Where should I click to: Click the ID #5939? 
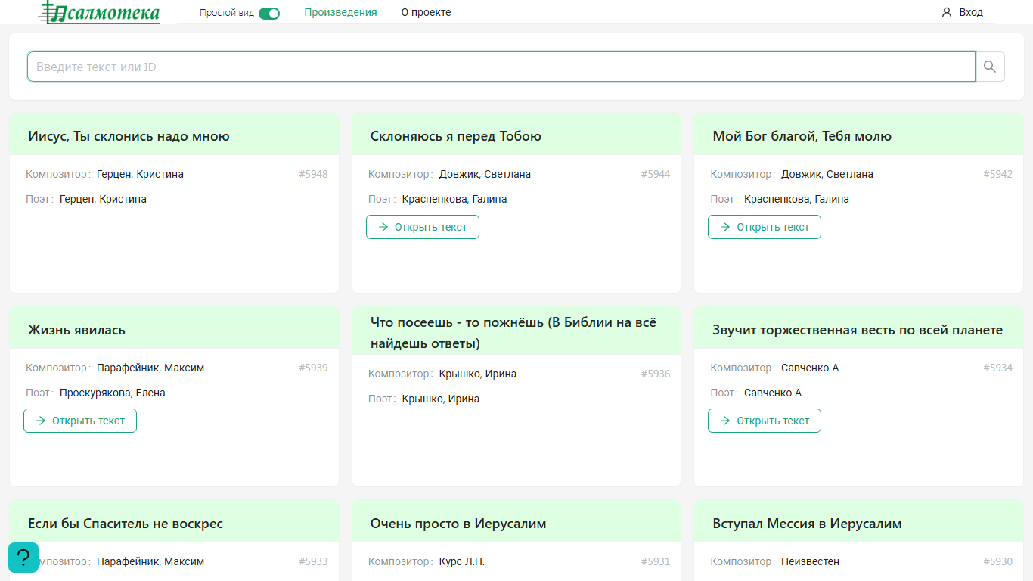313,368
